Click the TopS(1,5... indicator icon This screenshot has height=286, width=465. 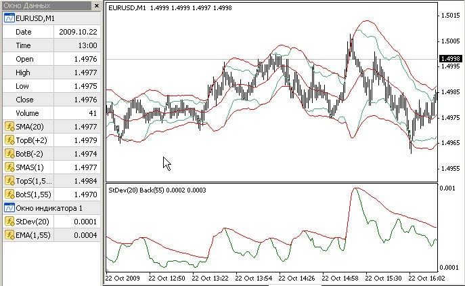click(x=9, y=181)
